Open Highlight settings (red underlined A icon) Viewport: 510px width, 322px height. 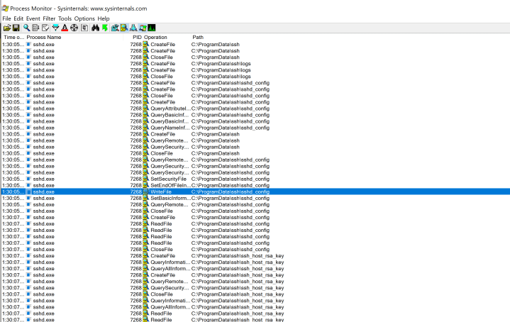pos(65,28)
